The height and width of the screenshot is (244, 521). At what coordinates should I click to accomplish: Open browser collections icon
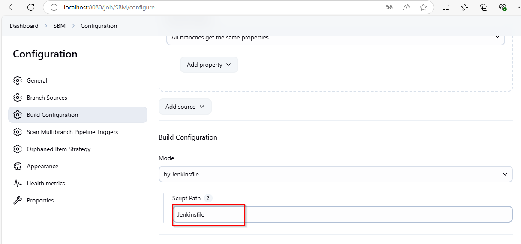[x=484, y=7]
